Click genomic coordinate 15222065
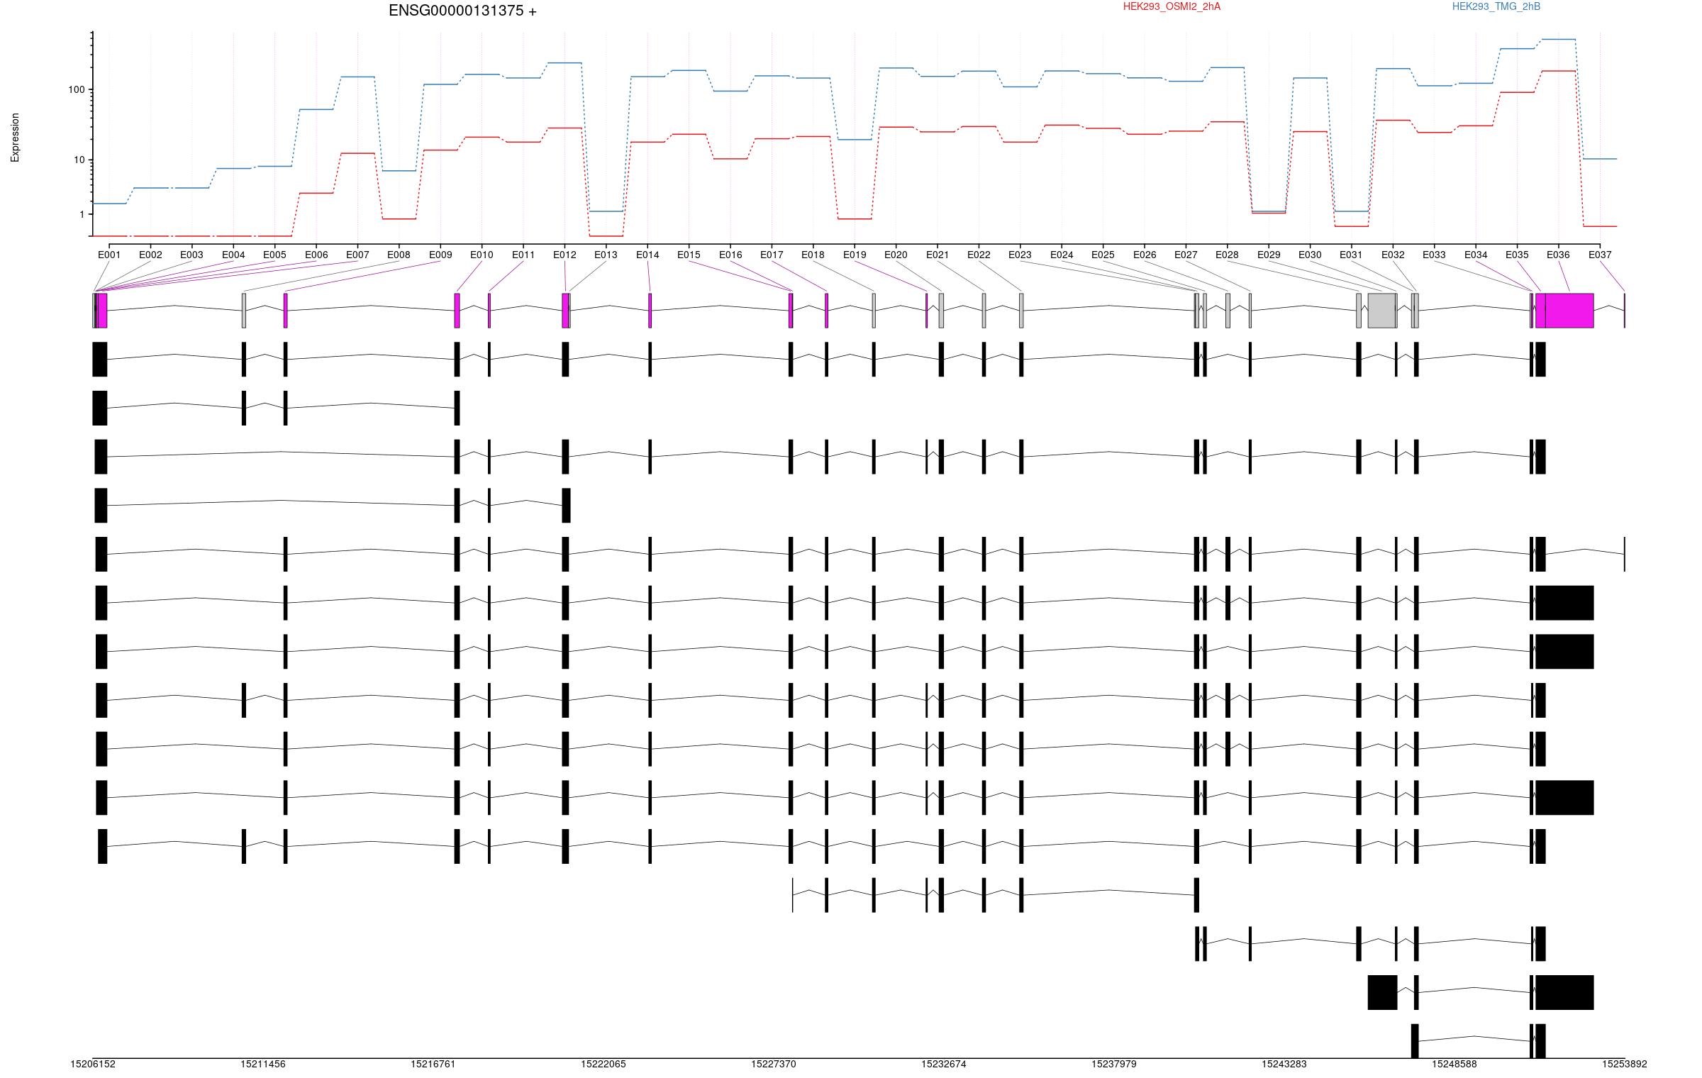The width and height of the screenshot is (1702, 1078). (x=604, y=1064)
